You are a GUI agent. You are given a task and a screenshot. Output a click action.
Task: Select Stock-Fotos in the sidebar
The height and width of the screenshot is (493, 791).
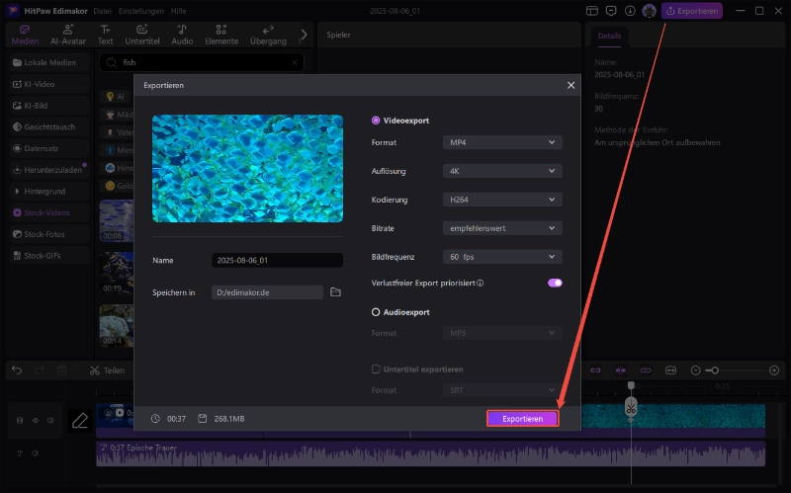point(49,234)
